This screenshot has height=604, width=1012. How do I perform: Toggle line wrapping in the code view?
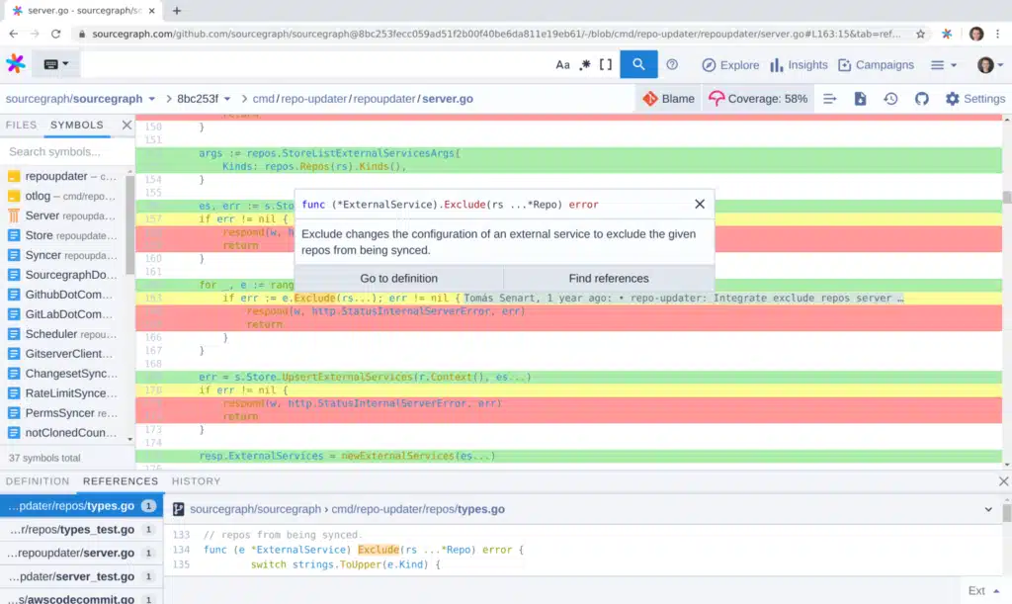(x=828, y=99)
